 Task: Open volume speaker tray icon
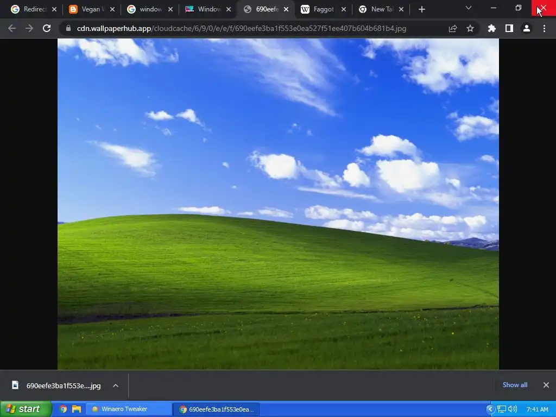point(513,409)
